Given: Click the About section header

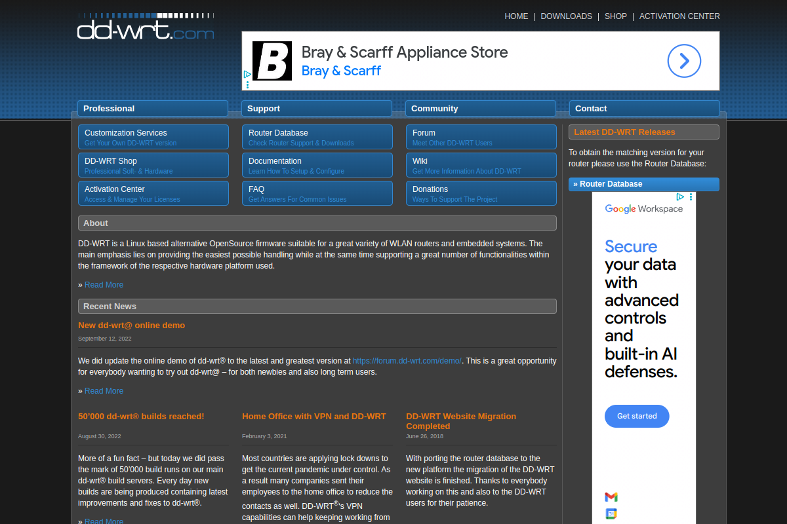Looking at the screenshot, I should click(x=317, y=223).
